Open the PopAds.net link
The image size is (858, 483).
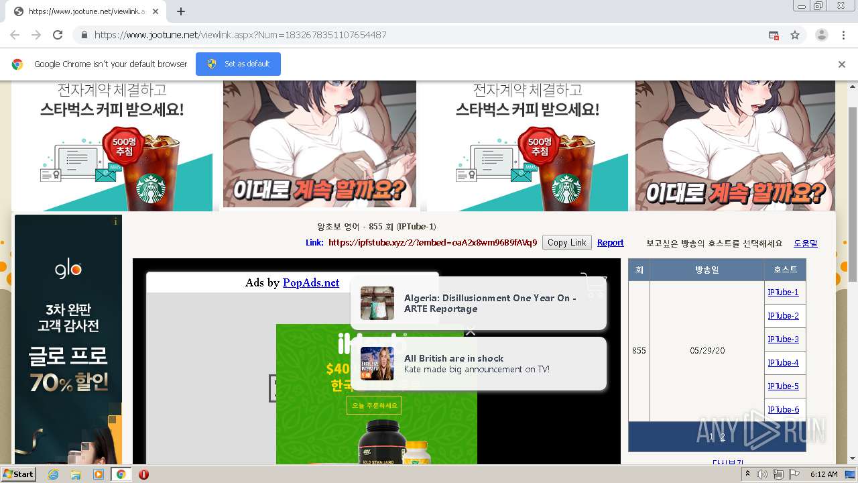click(311, 282)
